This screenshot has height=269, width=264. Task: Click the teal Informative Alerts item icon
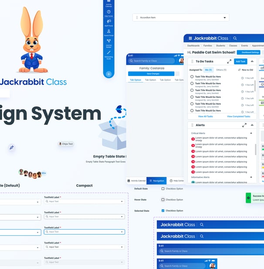pyautogui.click(x=193, y=182)
